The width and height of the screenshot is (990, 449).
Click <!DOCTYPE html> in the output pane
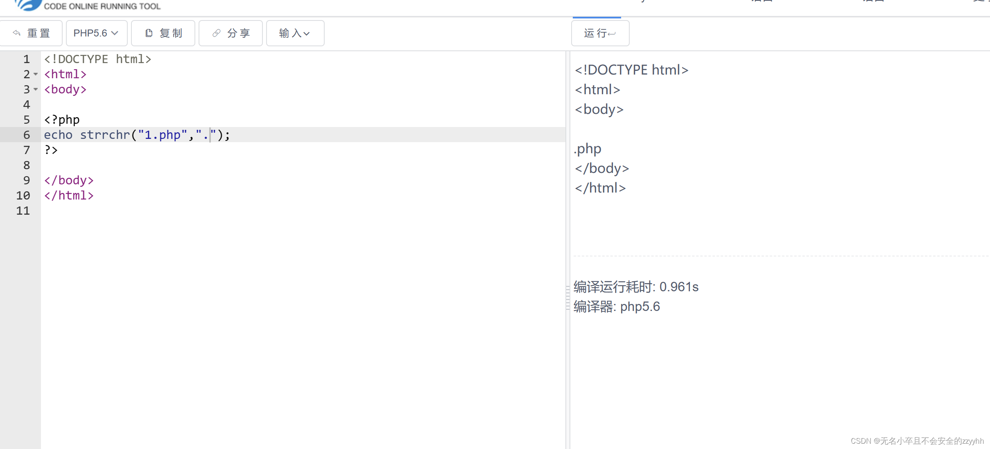[631, 70]
